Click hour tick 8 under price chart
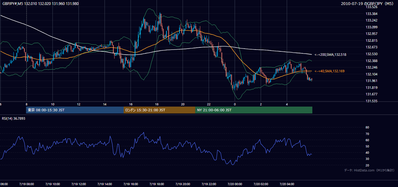 26,104
